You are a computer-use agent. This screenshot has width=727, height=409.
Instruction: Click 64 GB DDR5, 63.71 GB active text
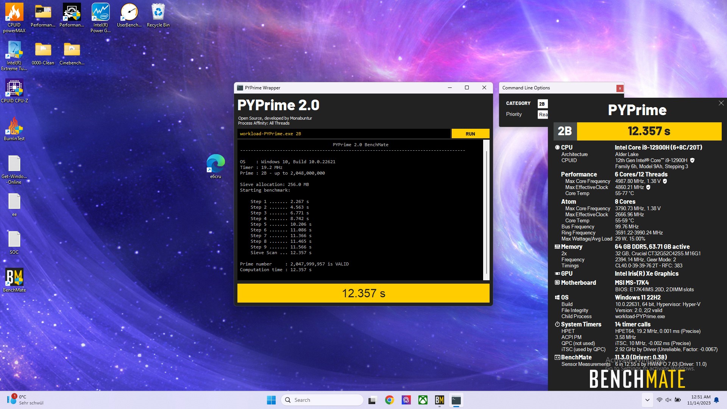652,247
